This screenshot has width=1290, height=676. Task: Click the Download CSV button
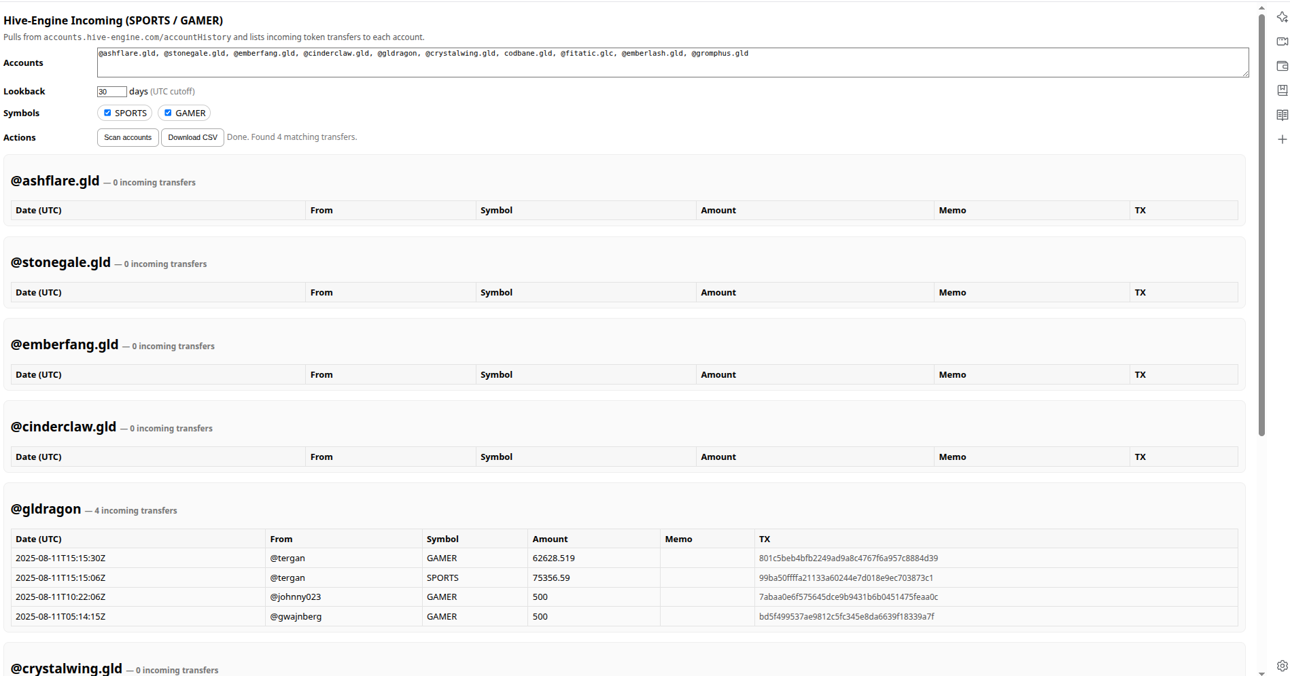pyautogui.click(x=192, y=137)
